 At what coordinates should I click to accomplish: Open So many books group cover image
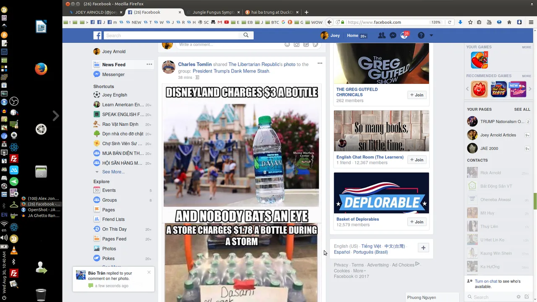tap(381, 131)
